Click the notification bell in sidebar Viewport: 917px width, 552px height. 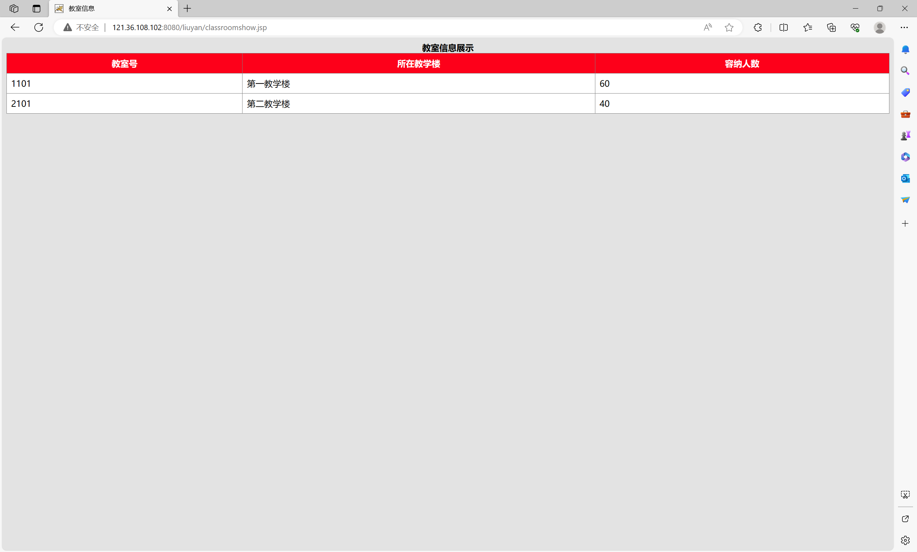[x=906, y=49]
